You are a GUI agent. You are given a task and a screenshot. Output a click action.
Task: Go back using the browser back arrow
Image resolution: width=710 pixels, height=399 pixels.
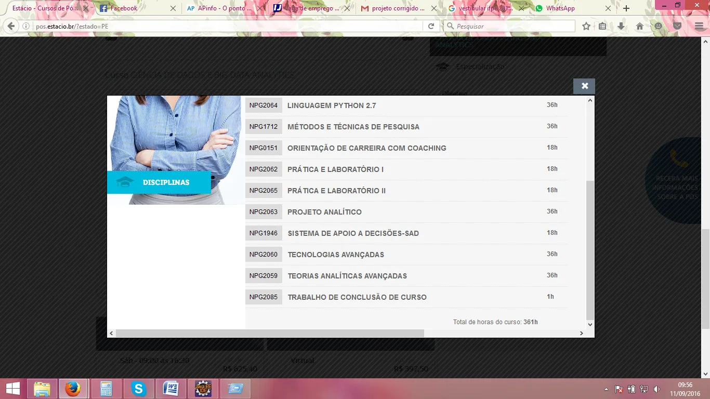coord(11,26)
